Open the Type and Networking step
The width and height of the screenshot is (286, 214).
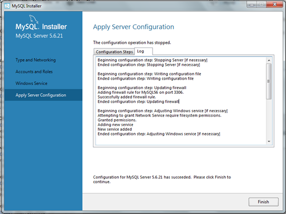pos(35,60)
